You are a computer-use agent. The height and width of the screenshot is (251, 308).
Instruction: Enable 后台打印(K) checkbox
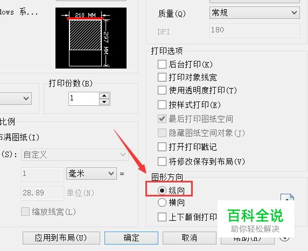[x=162, y=64]
